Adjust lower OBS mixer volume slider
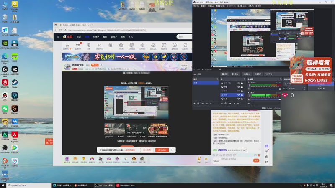Image resolution: width=335 pixels, height=188 pixels. [x=266, y=99]
